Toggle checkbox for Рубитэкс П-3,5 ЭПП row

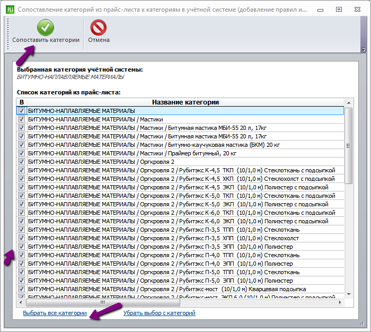pyautogui.click(x=21, y=247)
